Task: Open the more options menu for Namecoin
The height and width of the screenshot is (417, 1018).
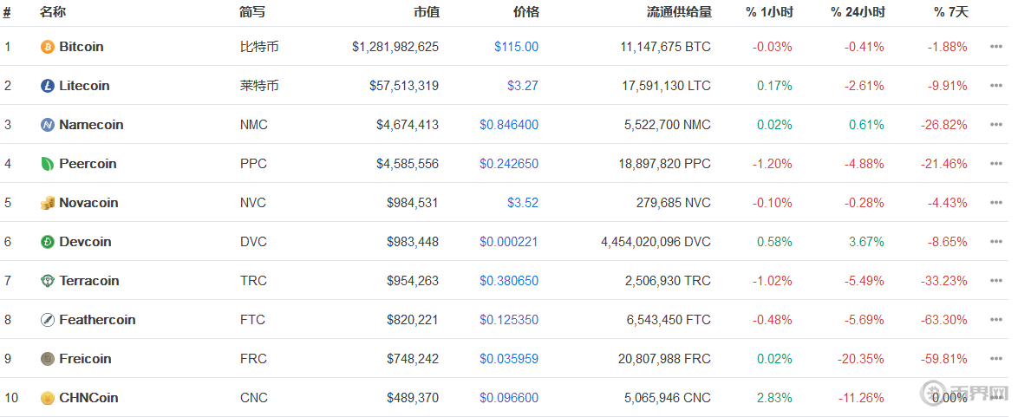Action: pos(996,125)
